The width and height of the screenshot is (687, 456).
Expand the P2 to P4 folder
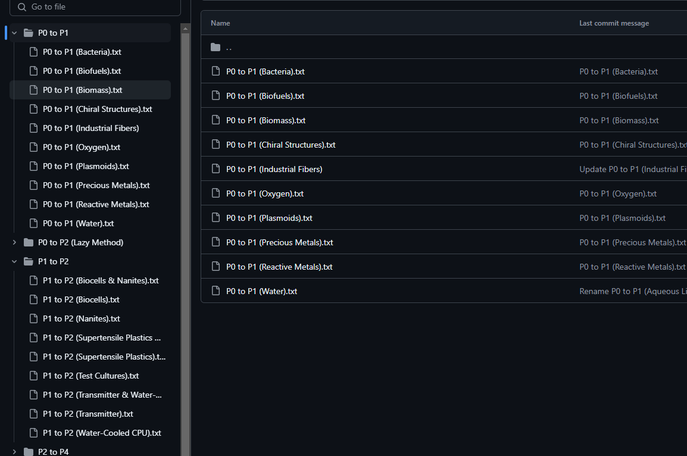14,452
